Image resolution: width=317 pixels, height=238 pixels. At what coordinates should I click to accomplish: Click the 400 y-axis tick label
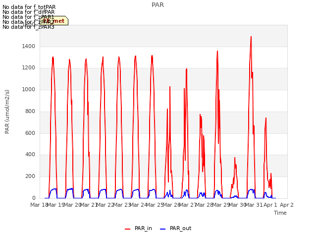(30, 154)
